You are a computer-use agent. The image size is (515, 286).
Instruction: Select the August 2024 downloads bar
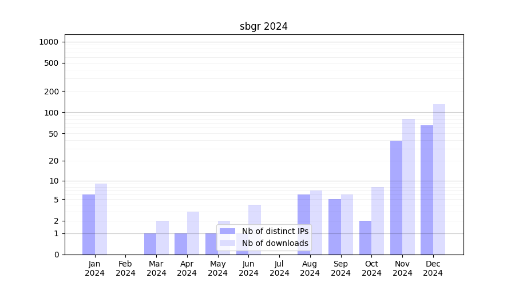click(316, 223)
